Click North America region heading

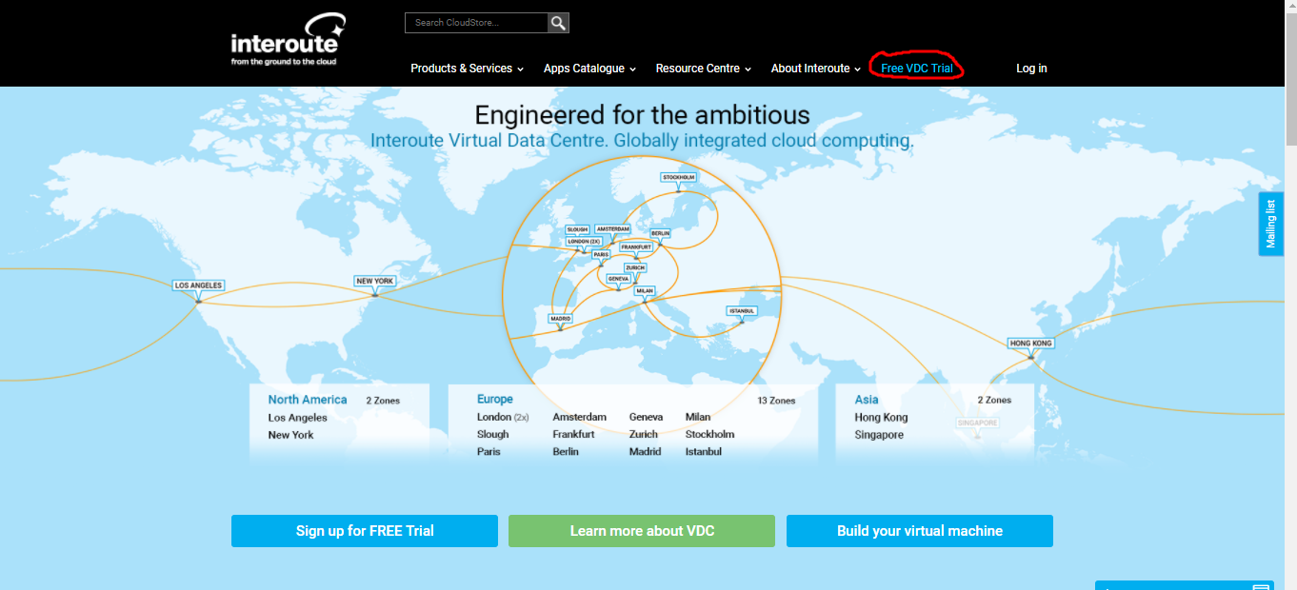308,400
